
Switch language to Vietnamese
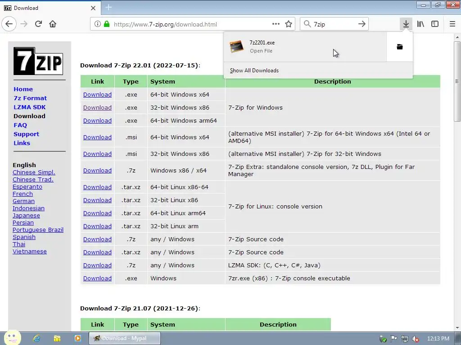(x=29, y=252)
